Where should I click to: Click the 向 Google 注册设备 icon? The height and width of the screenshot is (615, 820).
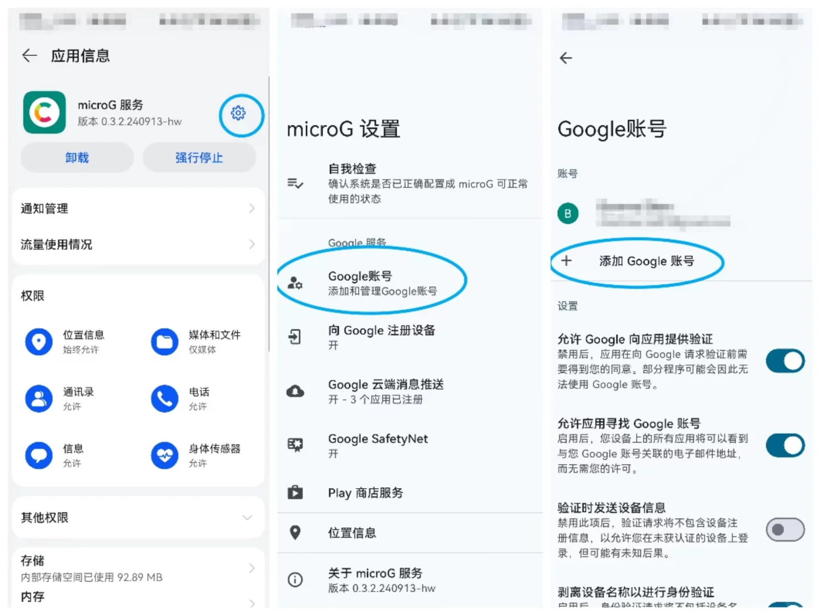click(295, 337)
